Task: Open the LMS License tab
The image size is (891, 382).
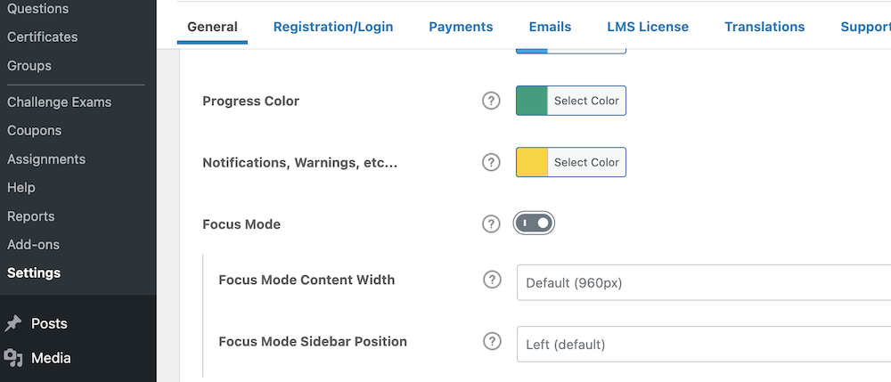Action: coord(648,27)
